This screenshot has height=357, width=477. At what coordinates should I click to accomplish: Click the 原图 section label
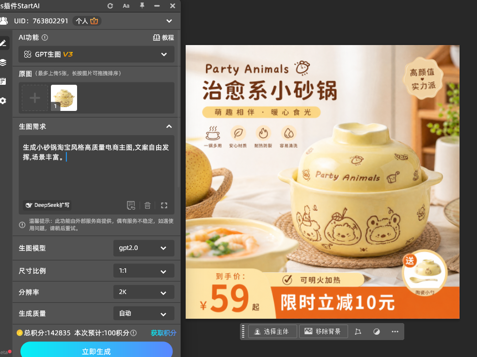tap(25, 74)
